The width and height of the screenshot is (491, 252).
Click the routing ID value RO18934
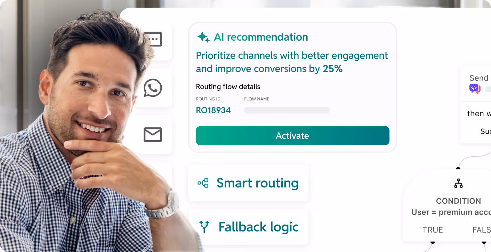pos(213,110)
